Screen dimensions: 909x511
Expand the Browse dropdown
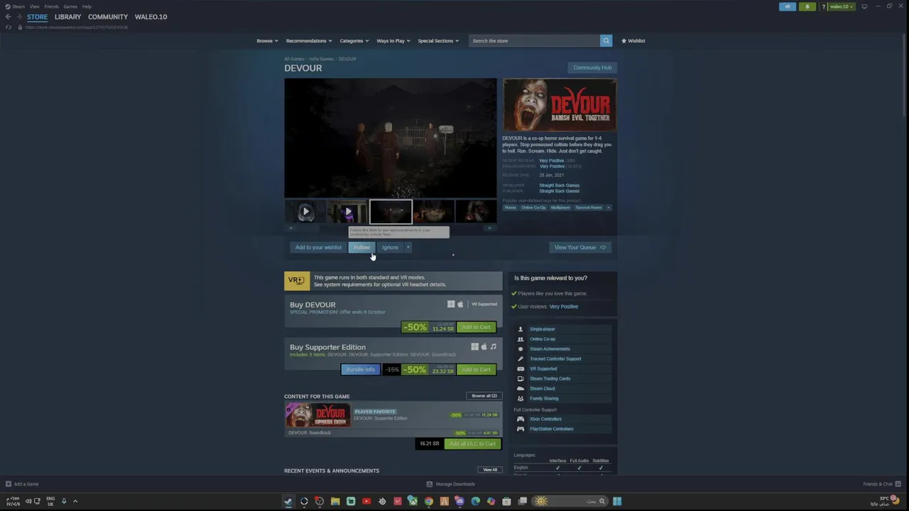click(267, 40)
